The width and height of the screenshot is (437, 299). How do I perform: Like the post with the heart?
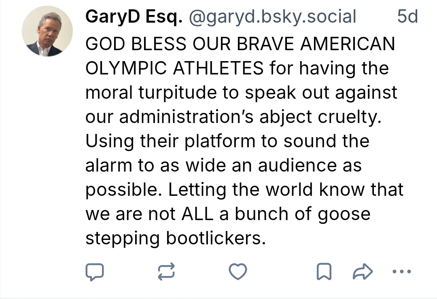pos(238,271)
